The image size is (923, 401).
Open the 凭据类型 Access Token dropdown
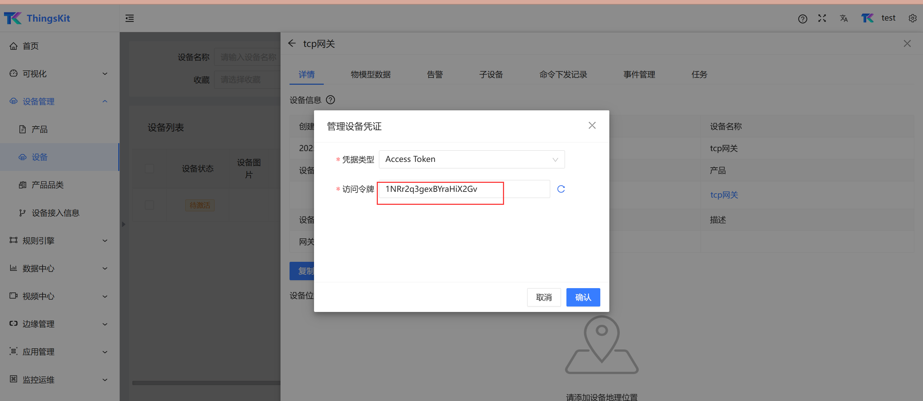(471, 159)
